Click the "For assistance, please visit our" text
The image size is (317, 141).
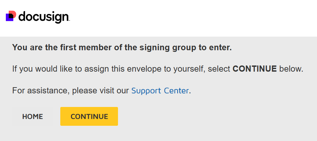point(71,90)
